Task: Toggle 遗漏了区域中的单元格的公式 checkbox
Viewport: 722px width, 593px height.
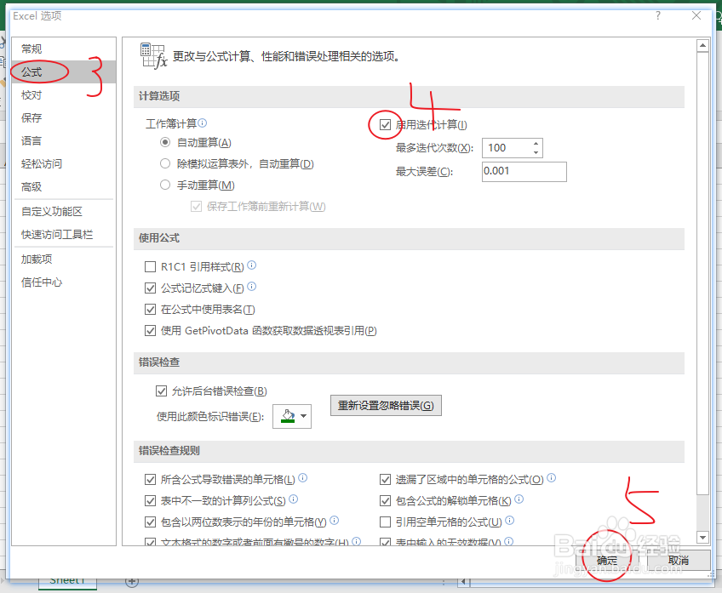Action: pyautogui.click(x=386, y=479)
